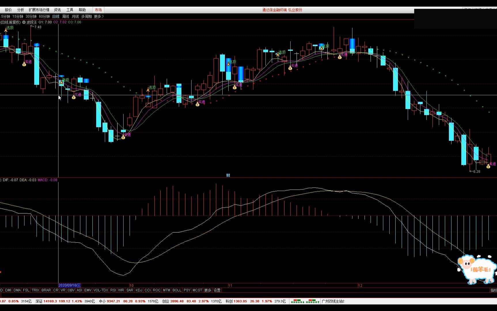Select the ROC indicator tab

tap(157, 290)
